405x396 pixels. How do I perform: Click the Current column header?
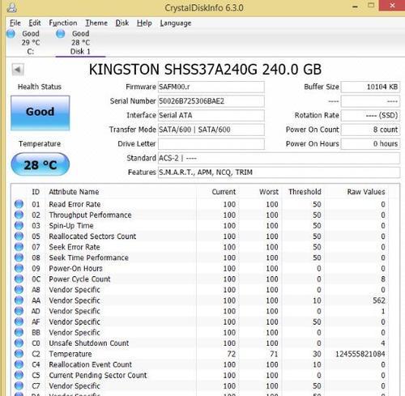click(224, 192)
